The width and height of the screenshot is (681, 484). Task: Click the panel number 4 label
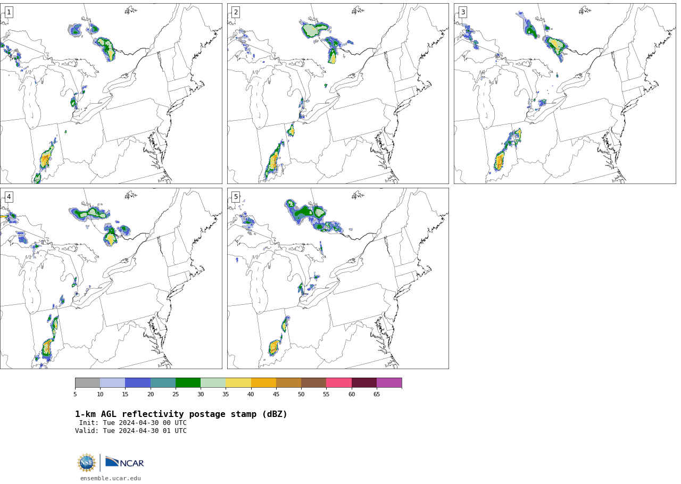[9, 197]
